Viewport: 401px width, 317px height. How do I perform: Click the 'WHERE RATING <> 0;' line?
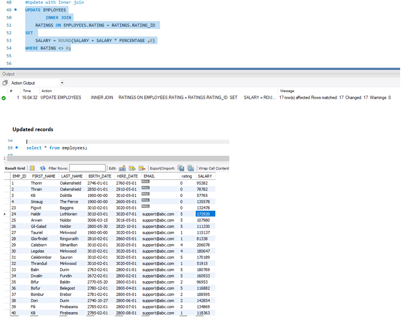(x=48, y=48)
